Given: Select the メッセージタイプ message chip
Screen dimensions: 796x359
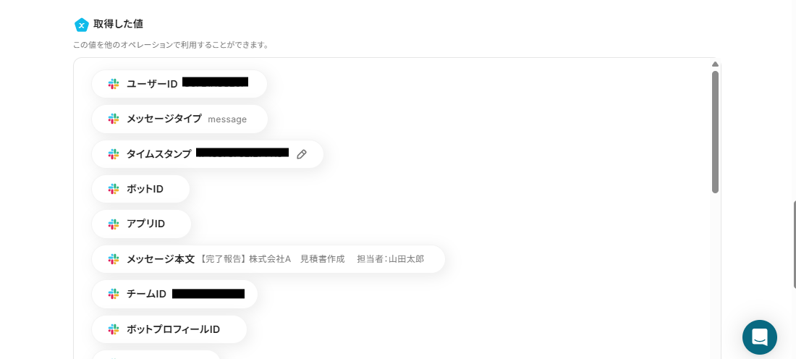Looking at the screenshot, I should pyautogui.click(x=179, y=119).
